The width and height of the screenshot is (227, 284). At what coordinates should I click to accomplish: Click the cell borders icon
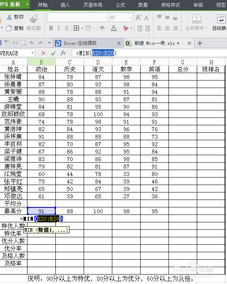tap(77, 28)
